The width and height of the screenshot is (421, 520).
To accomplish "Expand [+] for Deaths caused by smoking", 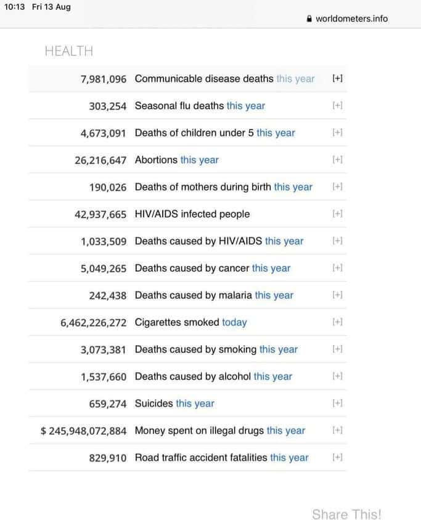I will 337,349.
